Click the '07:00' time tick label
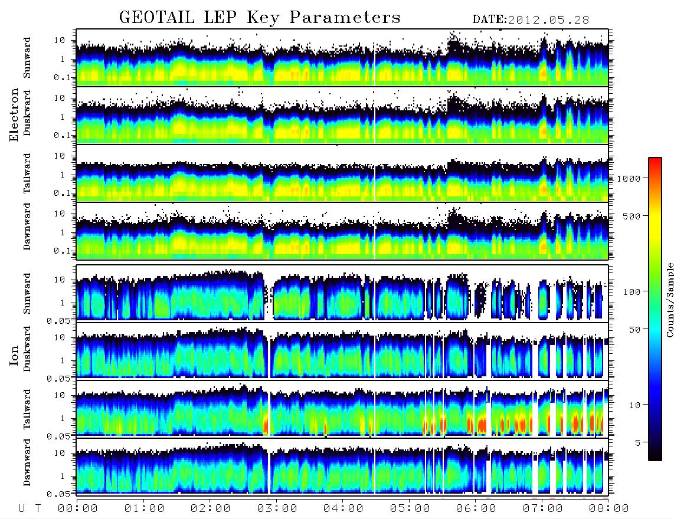 click(x=543, y=508)
